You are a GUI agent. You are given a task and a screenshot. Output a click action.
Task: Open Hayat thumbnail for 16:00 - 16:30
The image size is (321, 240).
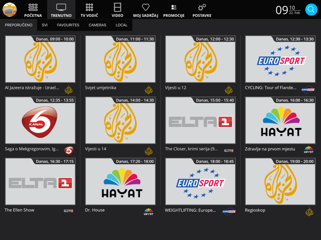tap(280, 121)
